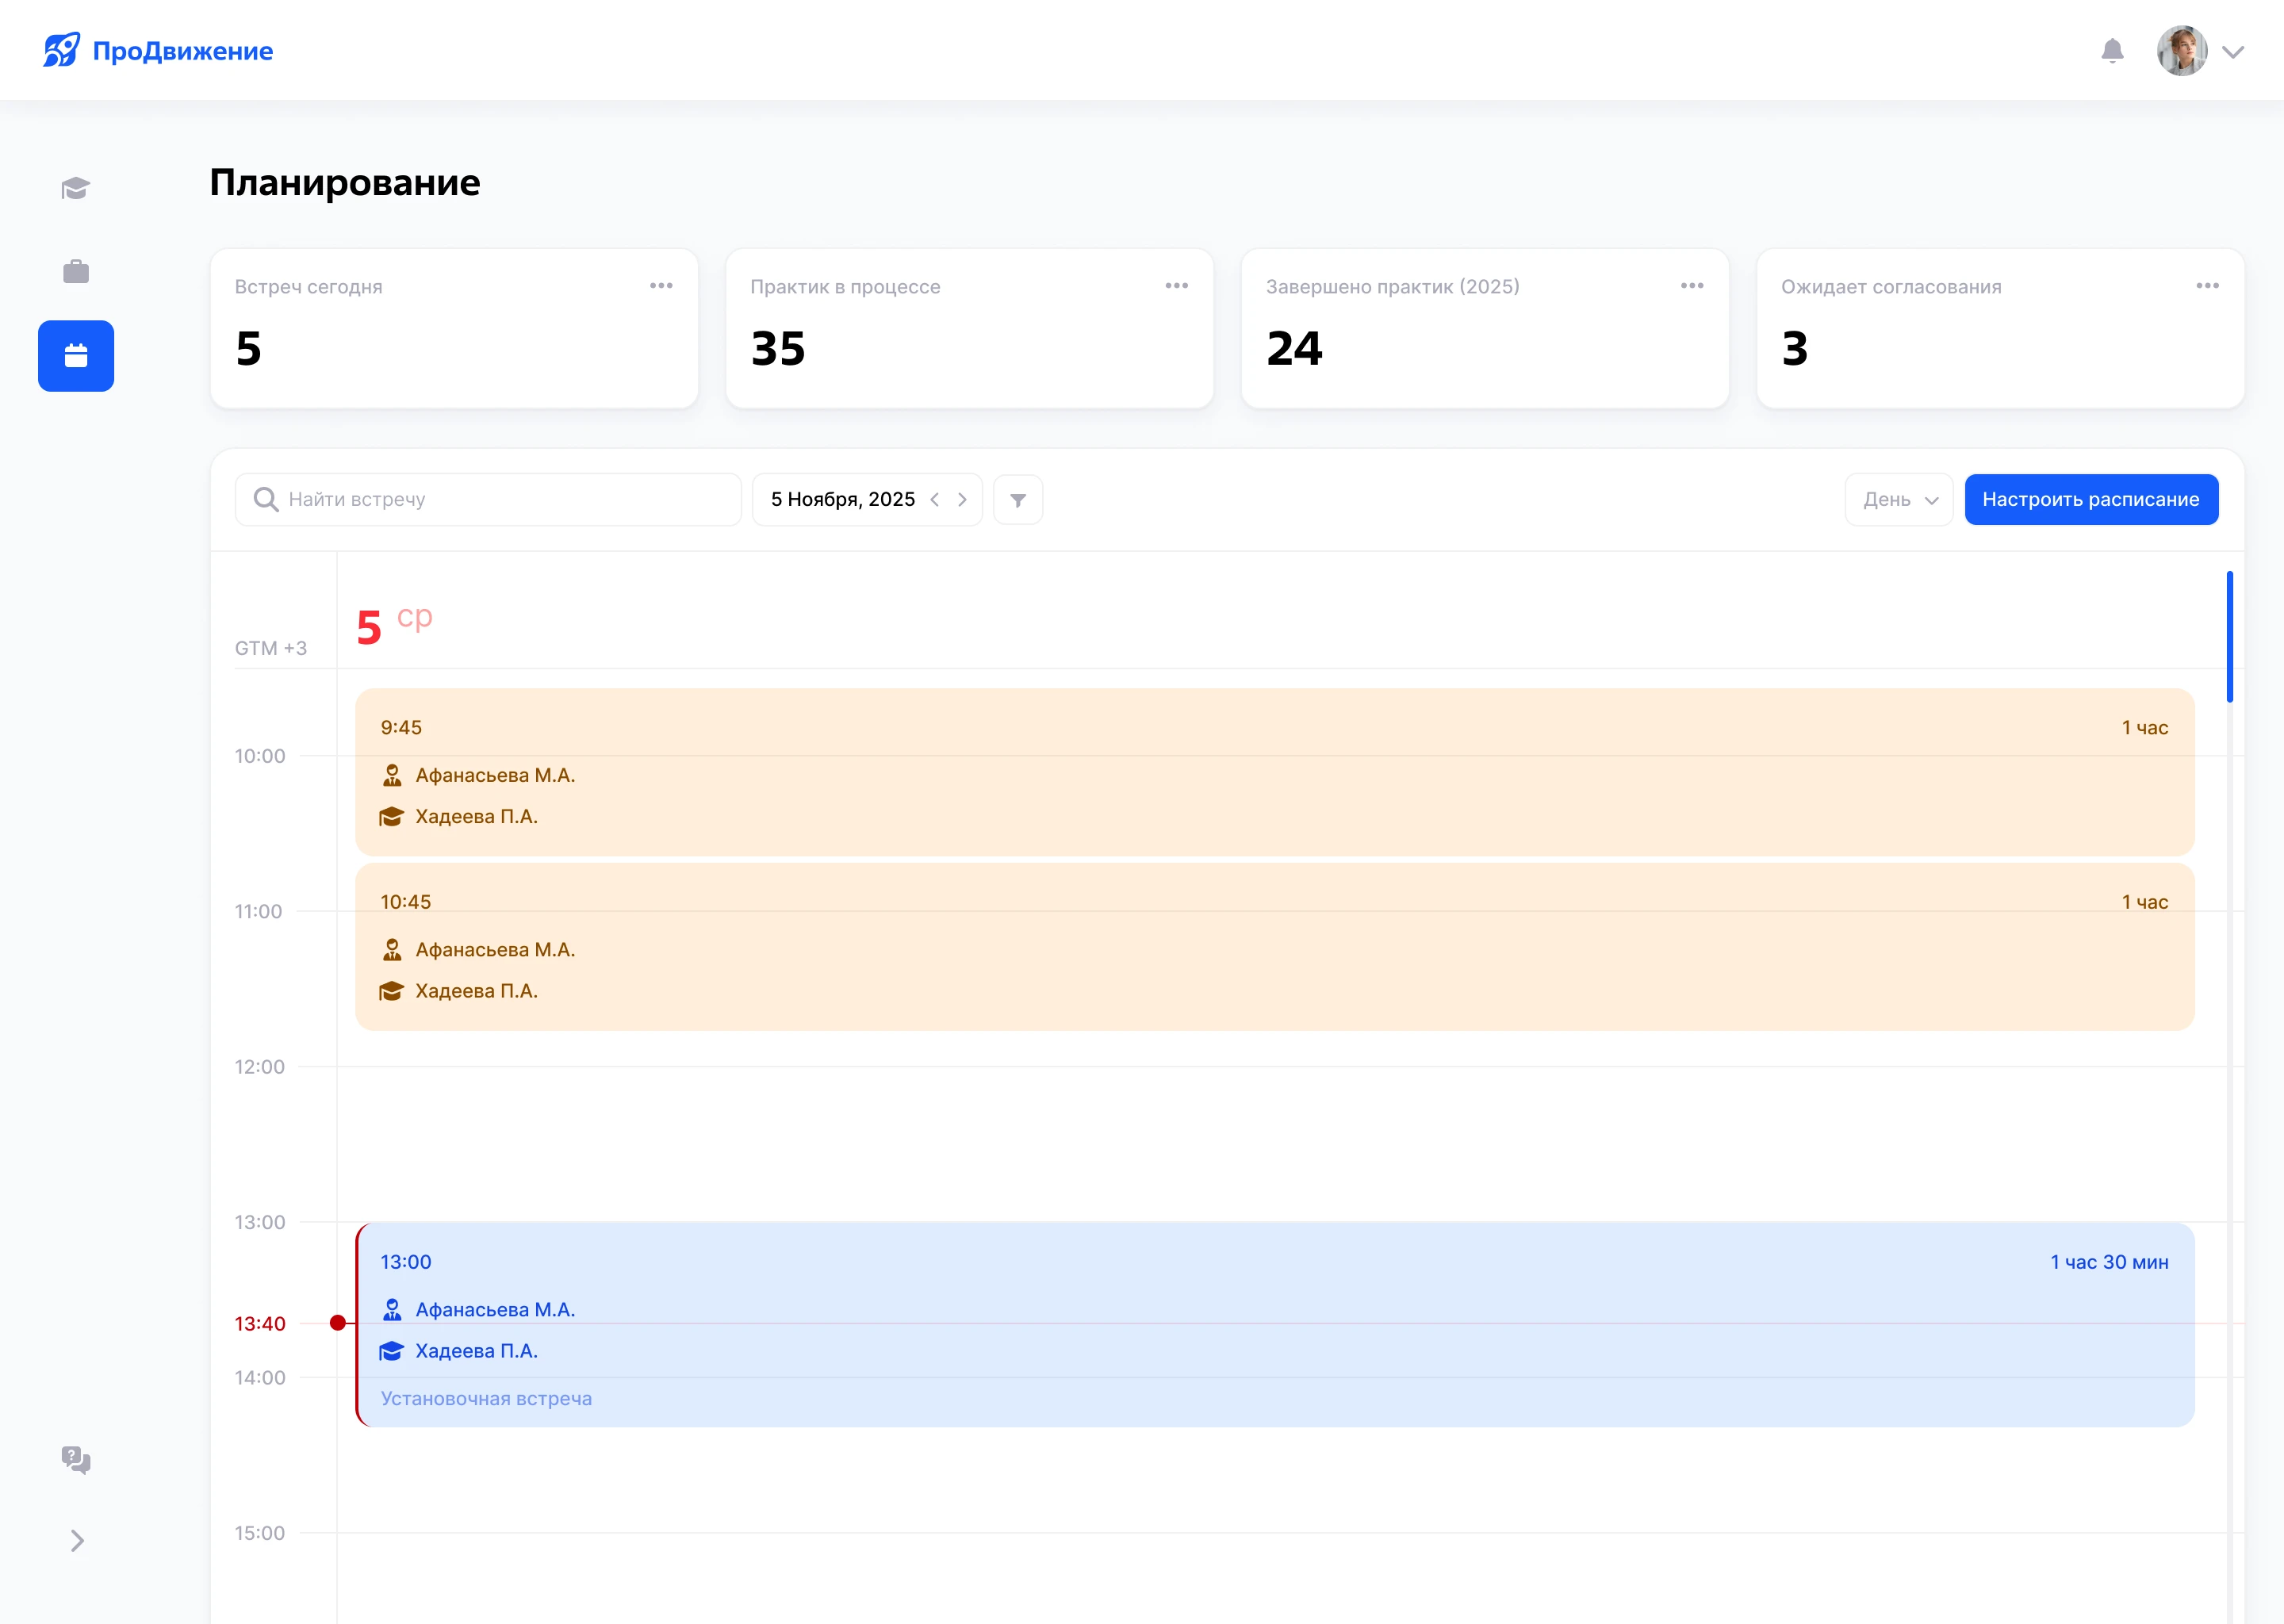Viewport: 2284px width, 1624px height.
Task: Click the 12:00 time label
Action: pyautogui.click(x=260, y=1067)
